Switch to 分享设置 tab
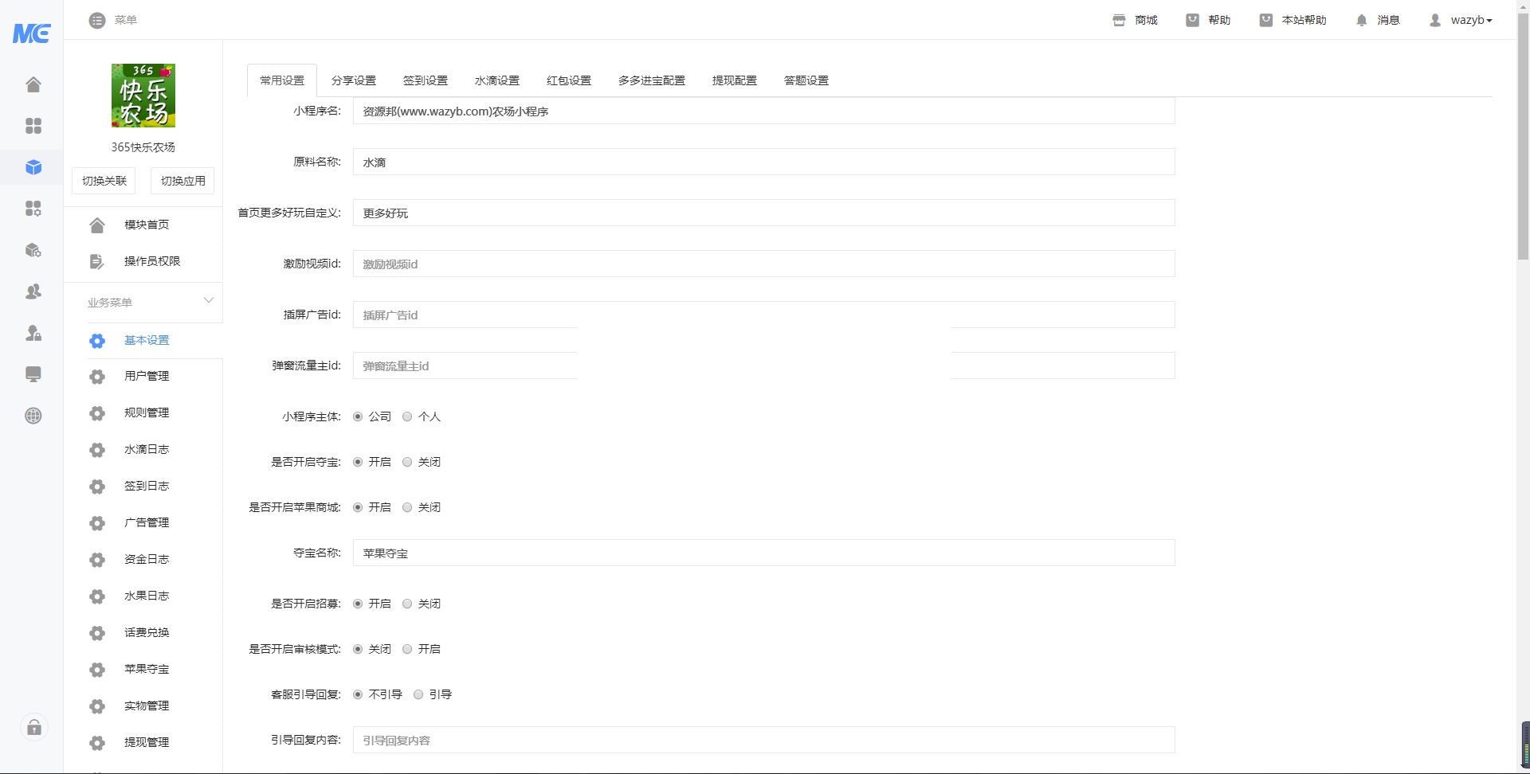Viewport: 1530px width, 774px height. point(354,80)
